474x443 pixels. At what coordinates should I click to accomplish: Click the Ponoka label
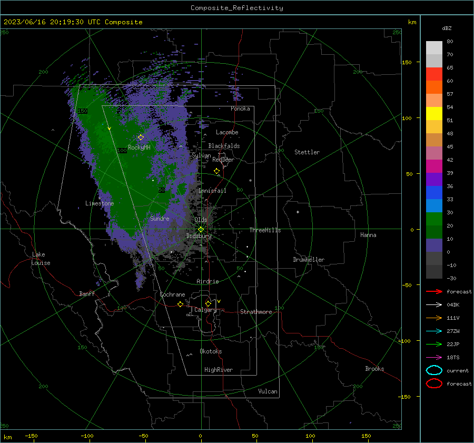(x=240, y=109)
